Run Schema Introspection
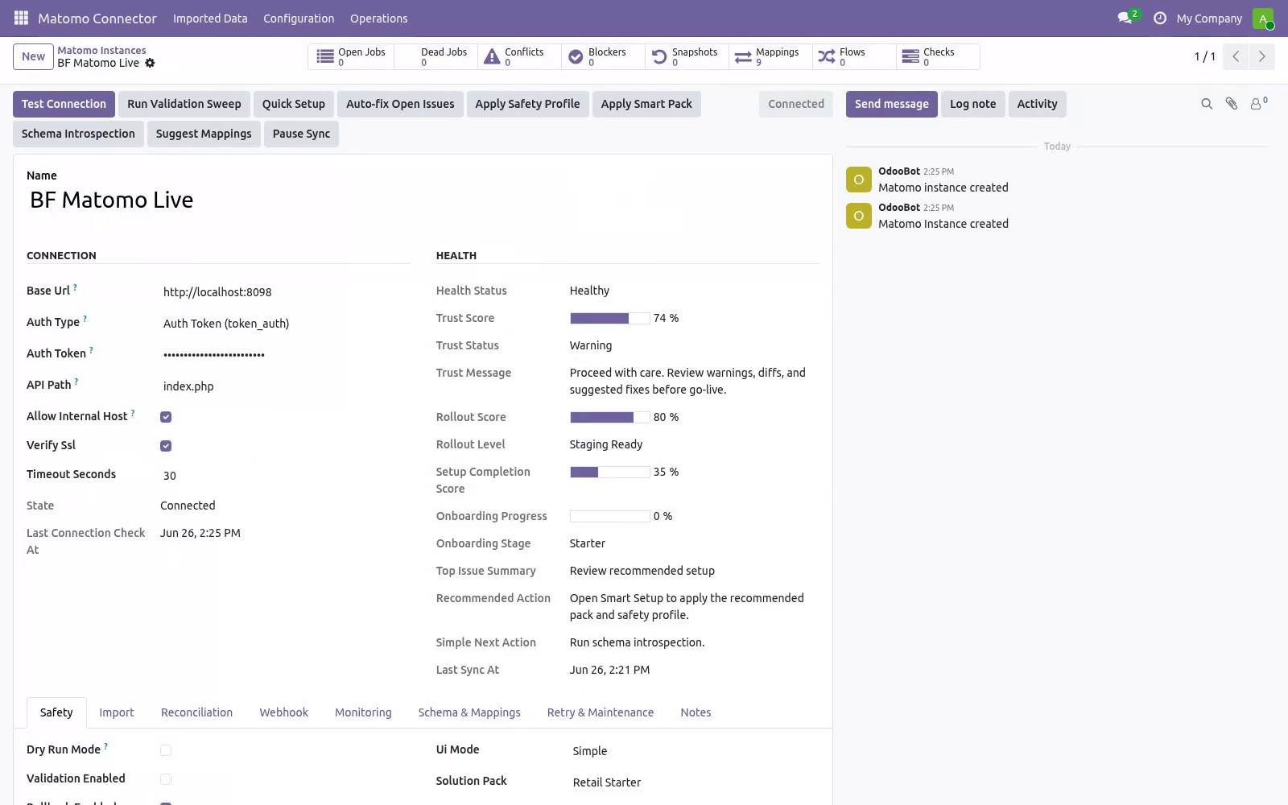Image resolution: width=1288 pixels, height=805 pixels. tap(78, 134)
